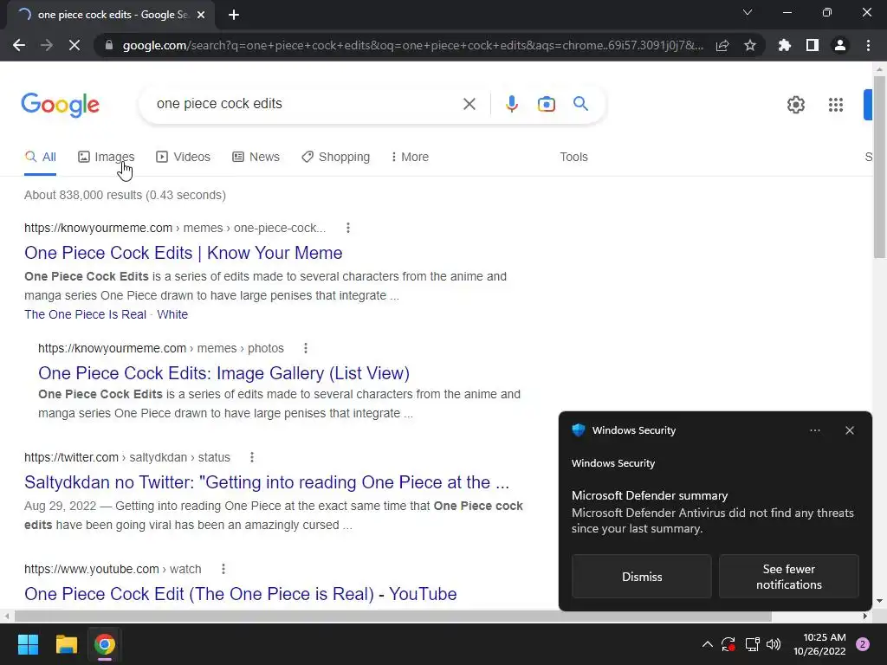Screen dimensions: 887x665
Task: Open the Chrome profile icon
Action: click(x=840, y=45)
